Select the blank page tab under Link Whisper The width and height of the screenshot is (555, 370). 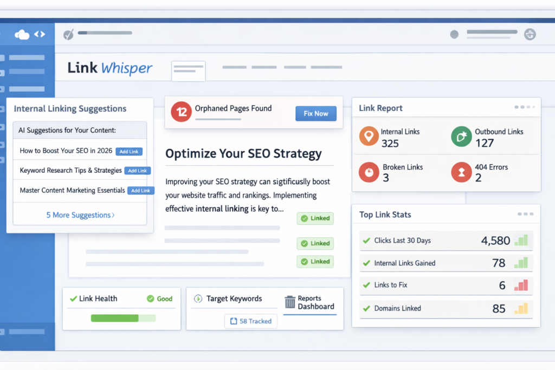(x=188, y=71)
